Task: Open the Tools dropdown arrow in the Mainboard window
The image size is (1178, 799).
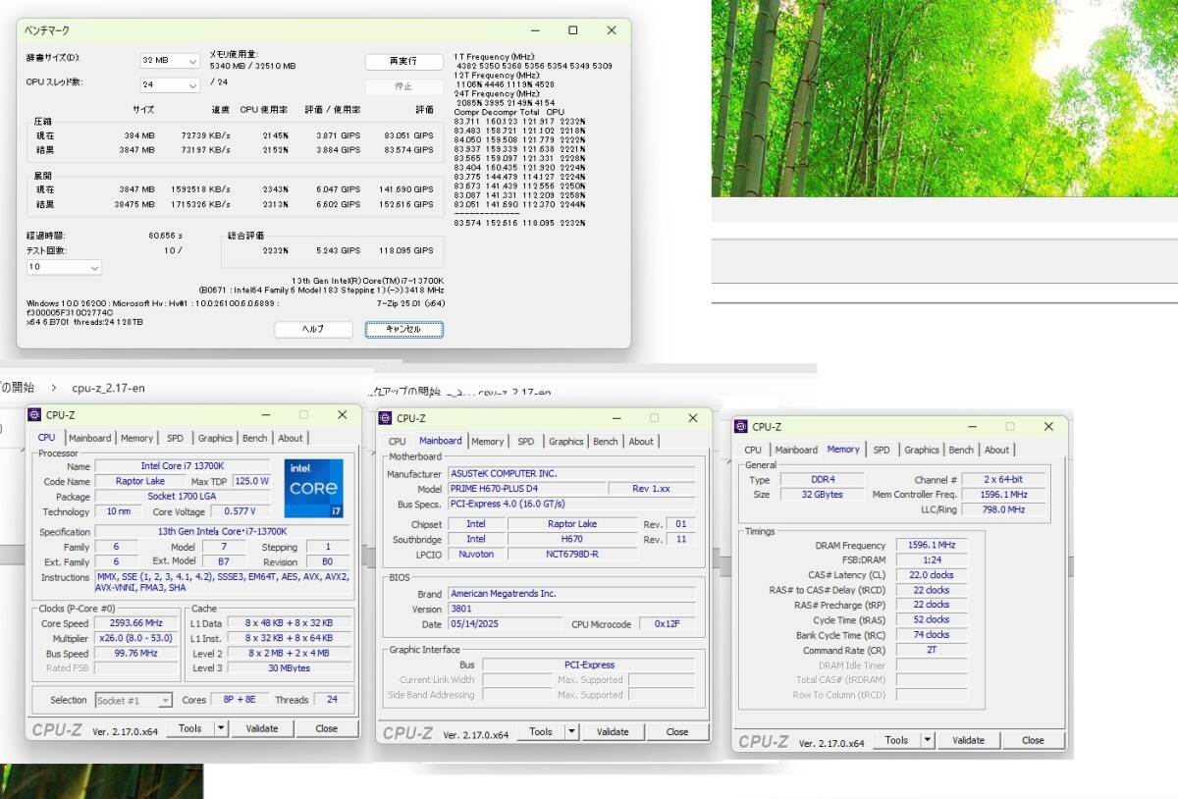Action: (x=571, y=731)
